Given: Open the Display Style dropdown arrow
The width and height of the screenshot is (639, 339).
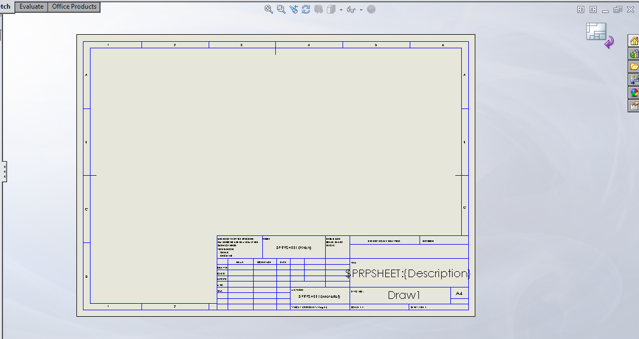Looking at the screenshot, I should click(x=340, y=9).
